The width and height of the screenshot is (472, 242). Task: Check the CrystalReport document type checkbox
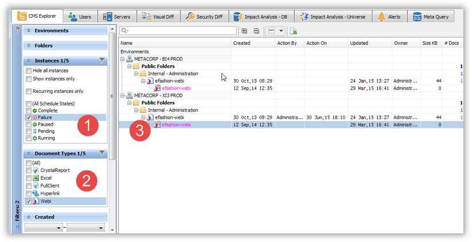pos(29,170)
